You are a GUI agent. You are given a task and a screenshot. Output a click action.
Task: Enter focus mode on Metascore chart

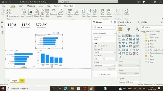pos(58,33)
